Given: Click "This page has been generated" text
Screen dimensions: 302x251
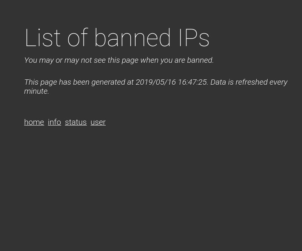Looking at the screenshot, I should (x=75, y=82).
